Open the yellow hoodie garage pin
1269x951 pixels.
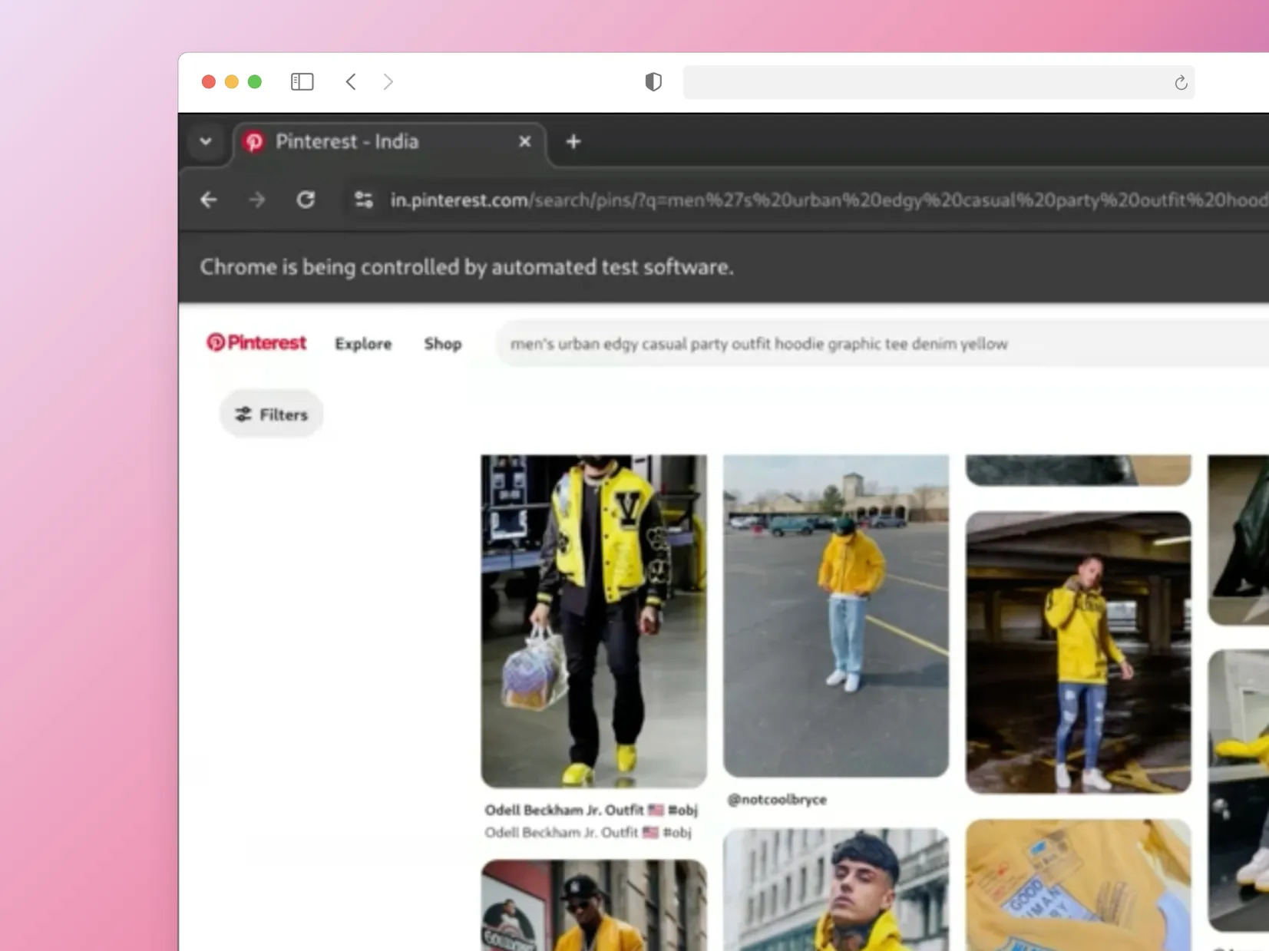point(1078,652)
